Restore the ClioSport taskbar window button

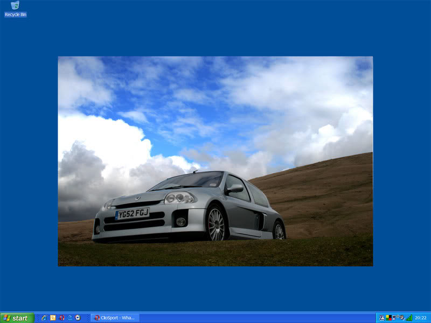(115, 318)
